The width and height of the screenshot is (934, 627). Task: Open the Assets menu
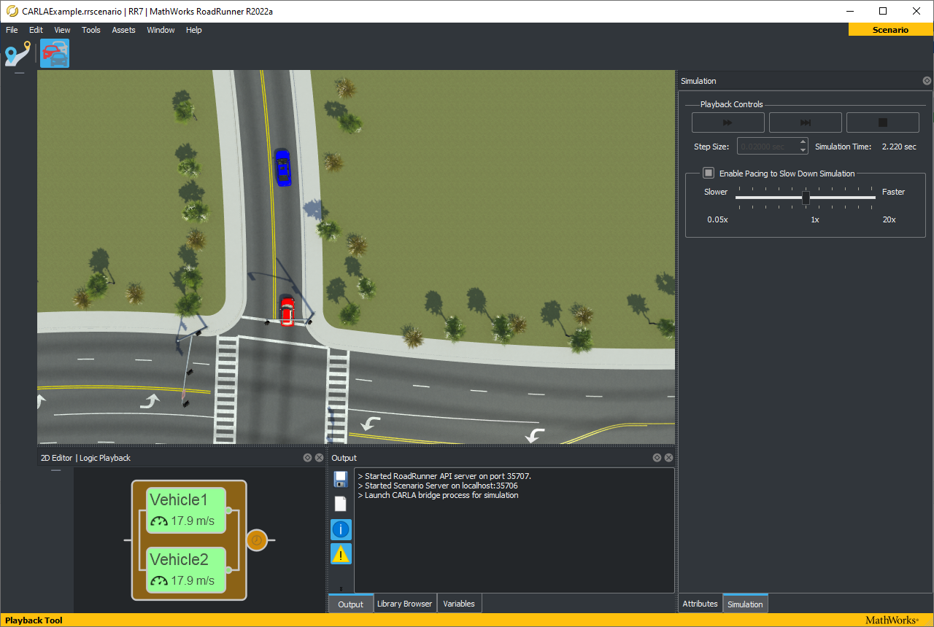pos(123,30)
